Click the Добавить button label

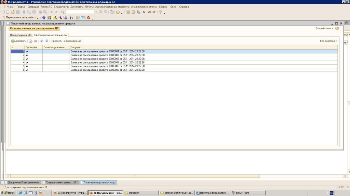(21, 41)
